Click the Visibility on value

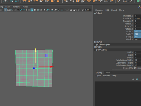[x=137, y=39]
